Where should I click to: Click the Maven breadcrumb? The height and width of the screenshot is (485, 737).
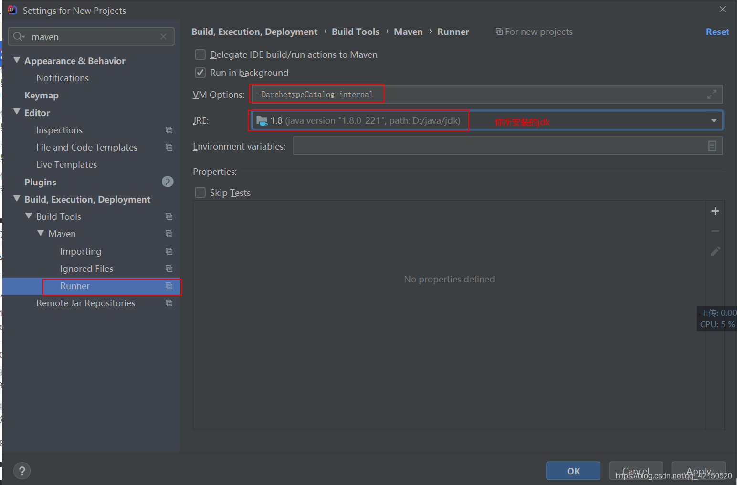[408, 32]
